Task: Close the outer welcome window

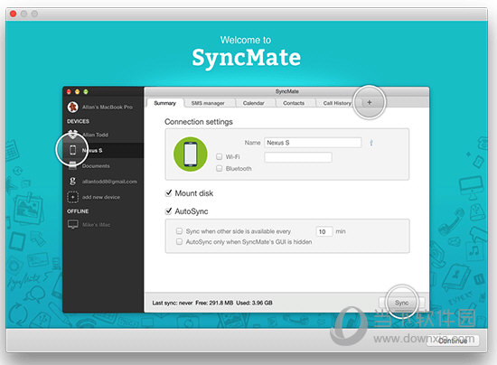Action: tap(13, 14)
